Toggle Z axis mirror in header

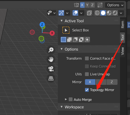pyautogui.click(x=92, y=5)
